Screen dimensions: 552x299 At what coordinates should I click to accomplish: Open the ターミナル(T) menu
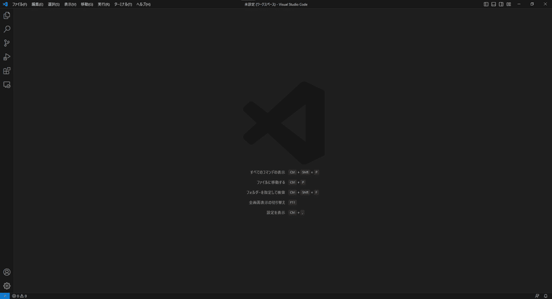click(x=123, y=5)
